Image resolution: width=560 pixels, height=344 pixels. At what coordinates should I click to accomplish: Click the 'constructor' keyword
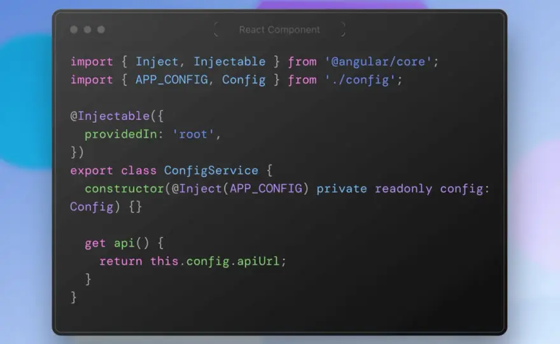(x=124, y=189)
